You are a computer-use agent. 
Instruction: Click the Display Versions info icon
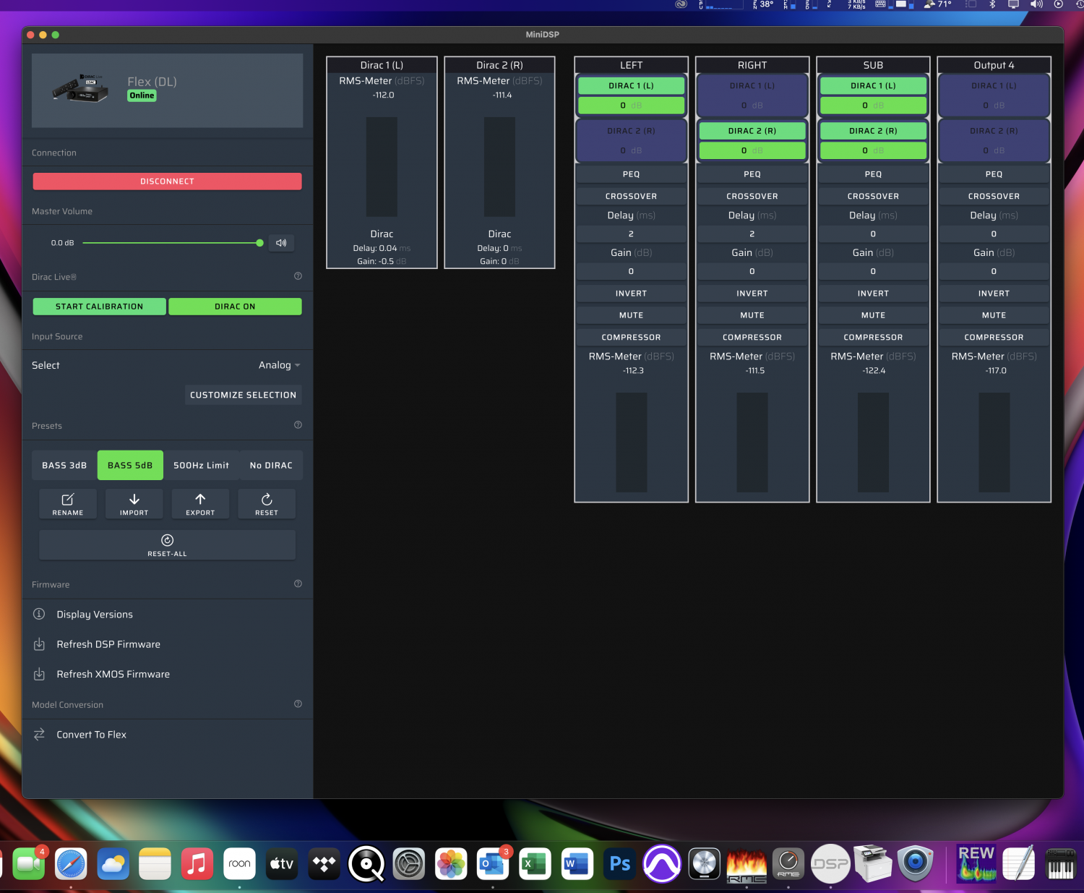click(39, 614)
